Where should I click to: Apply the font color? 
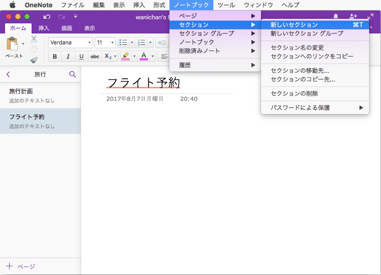point(144,56)
